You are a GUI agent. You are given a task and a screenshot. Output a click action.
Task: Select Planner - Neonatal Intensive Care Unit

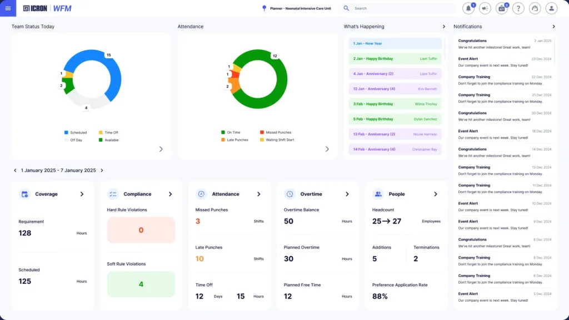click(301, 8)
